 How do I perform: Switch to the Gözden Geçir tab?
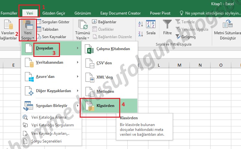(54, 13)
